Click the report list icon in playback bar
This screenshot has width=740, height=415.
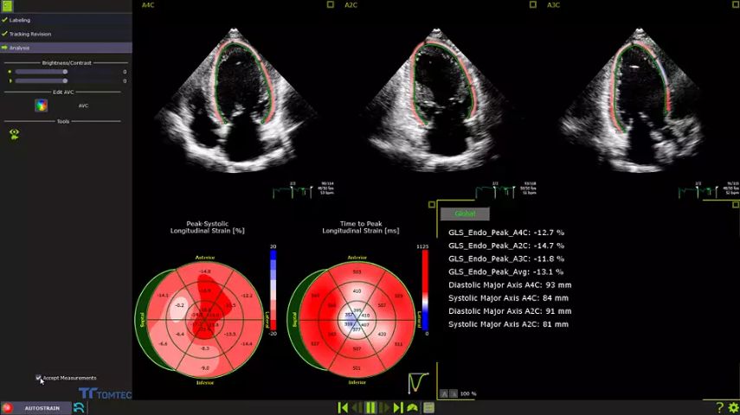point(428,408)
